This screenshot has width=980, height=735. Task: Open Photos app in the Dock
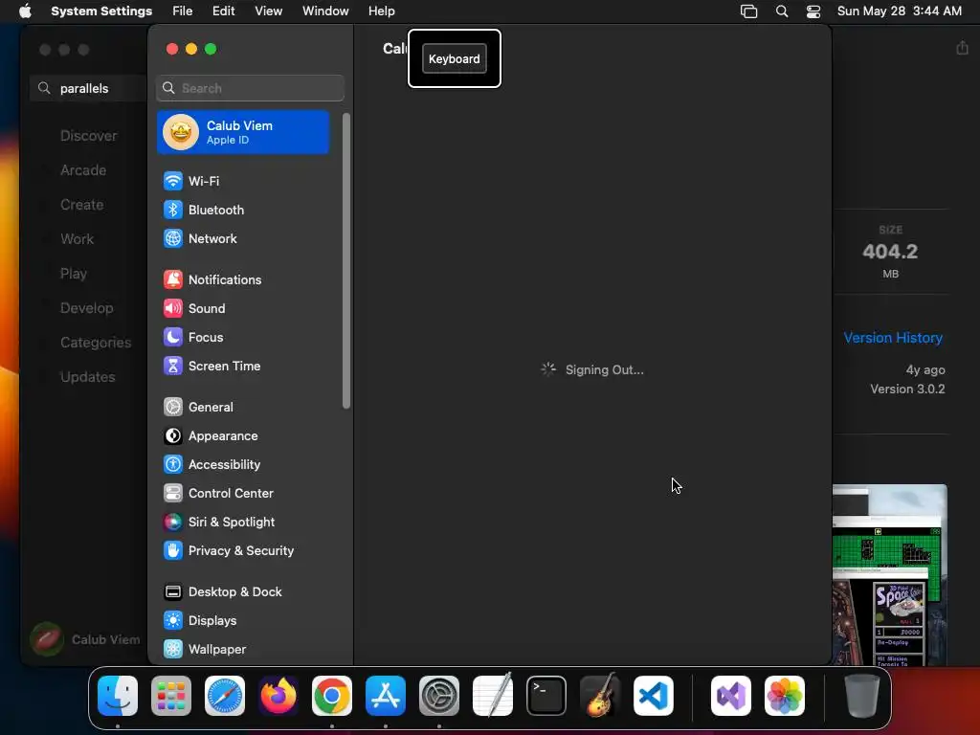click(785, 696)
